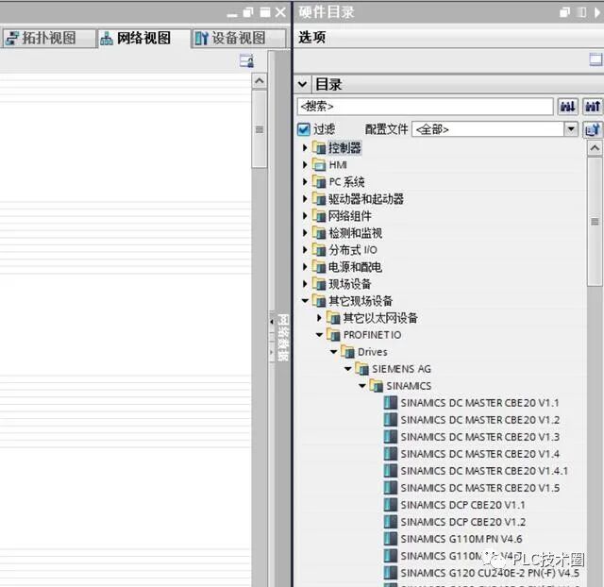Select SINAMICS DCP CBE20 V1.1 module icon
The height and width of the screenshot is (587, 604).
tap(390, 505)
